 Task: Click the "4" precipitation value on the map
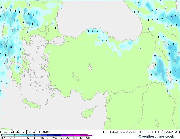(169, 54)
